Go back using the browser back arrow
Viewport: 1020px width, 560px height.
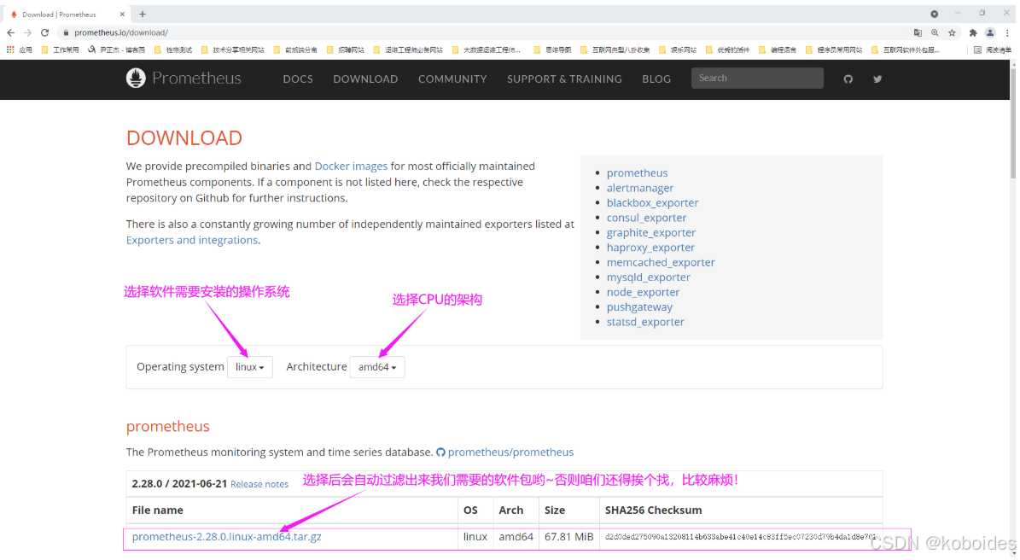tap(10, 32)
